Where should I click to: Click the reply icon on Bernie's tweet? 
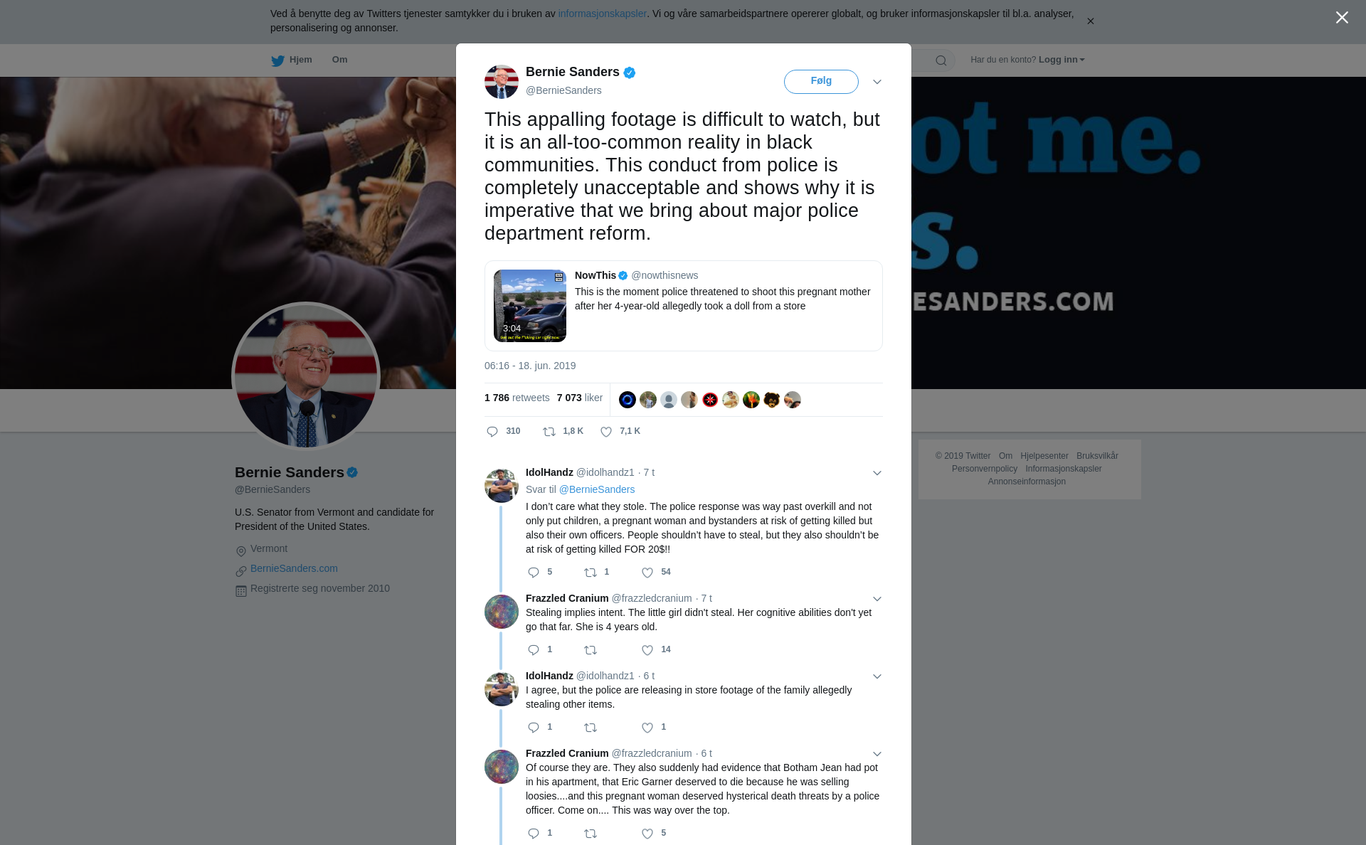[492, 432]
